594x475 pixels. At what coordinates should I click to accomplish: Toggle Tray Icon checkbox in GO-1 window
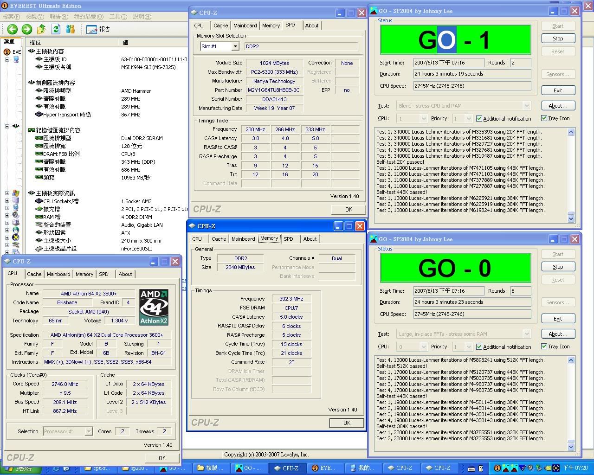pos(555,118)
